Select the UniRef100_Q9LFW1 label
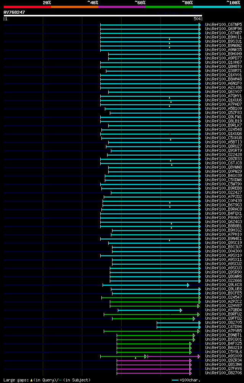Image resolution: width=244 pixels, height=383 pixels. coord(223,117)
